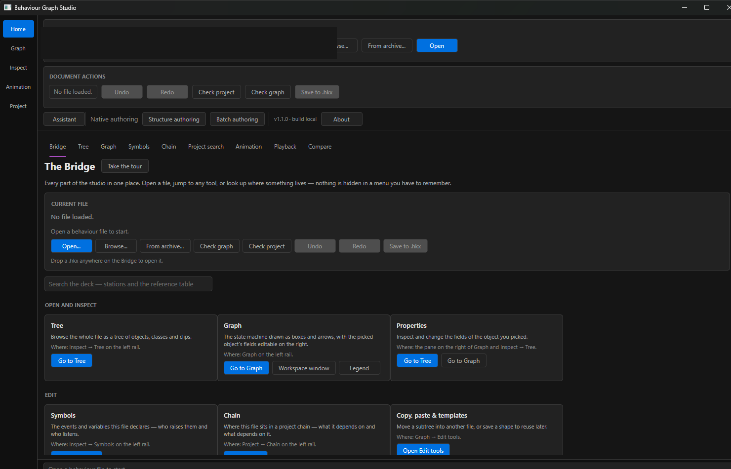731x469 pixels.
Task: Switch to the Project search tab
Action: point(206,147)
